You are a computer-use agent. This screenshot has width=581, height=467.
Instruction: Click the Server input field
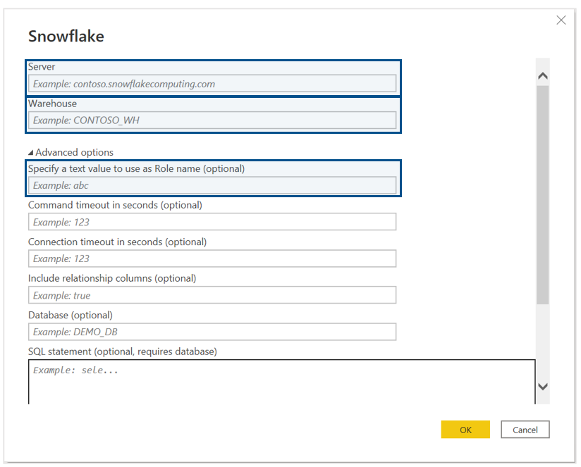click(212, 84)
